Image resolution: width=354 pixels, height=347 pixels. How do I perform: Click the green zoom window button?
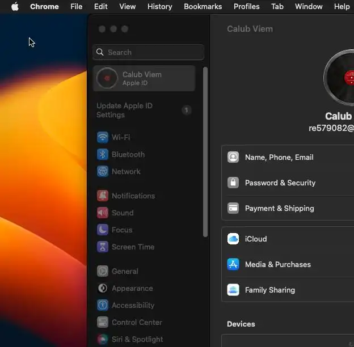coord(125,29)
